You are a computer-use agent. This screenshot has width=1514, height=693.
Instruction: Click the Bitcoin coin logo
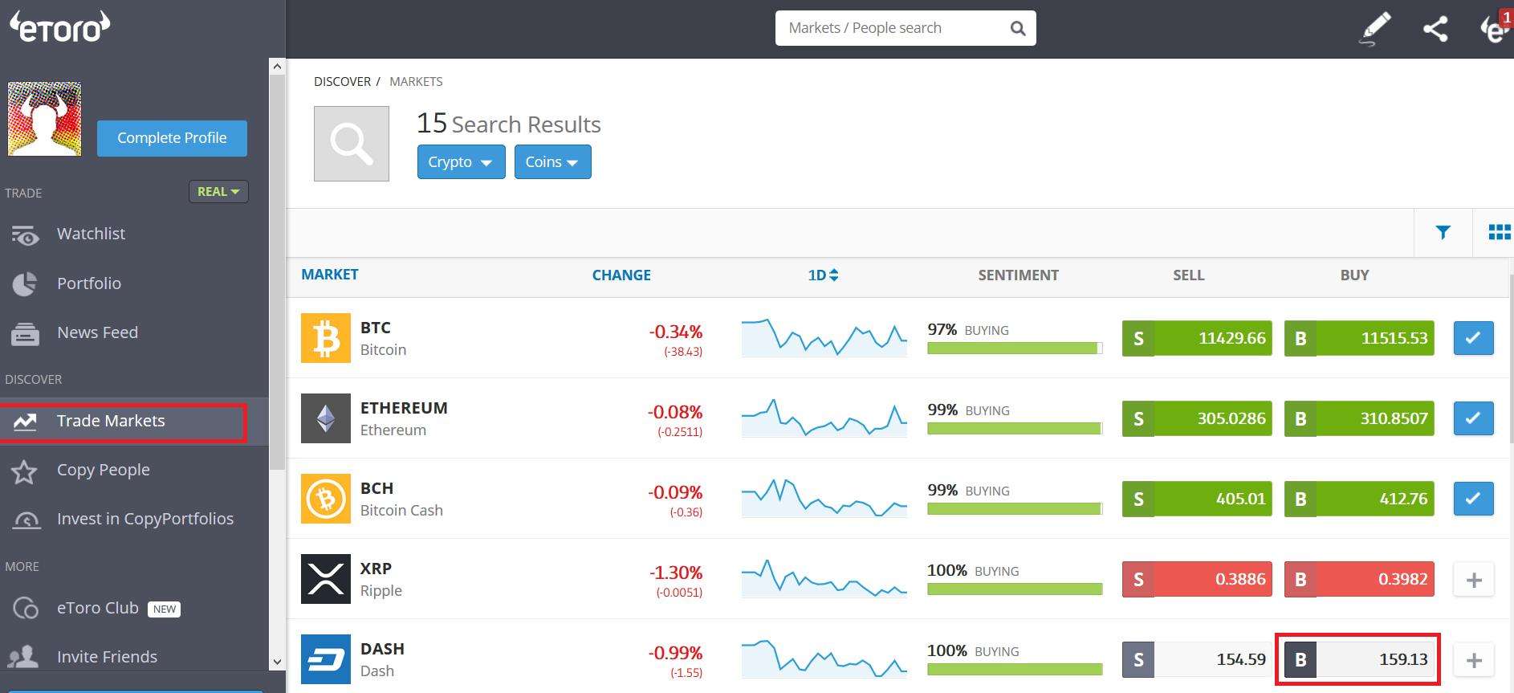(326, 338)
